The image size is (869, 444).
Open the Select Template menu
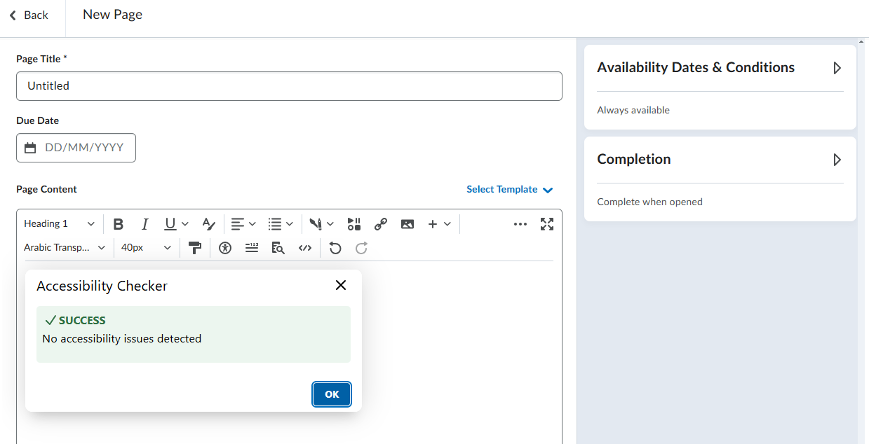(510, 190)
